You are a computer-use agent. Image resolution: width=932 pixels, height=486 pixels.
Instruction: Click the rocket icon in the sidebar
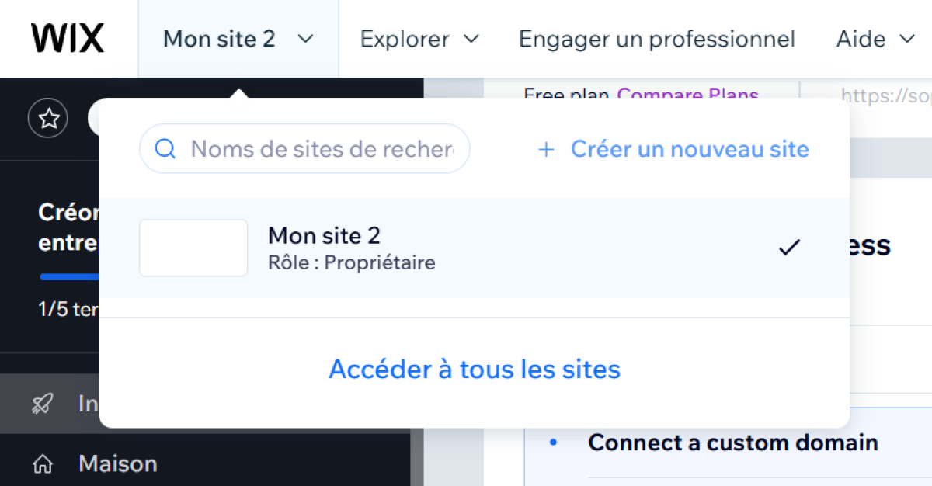click(42, 403)
